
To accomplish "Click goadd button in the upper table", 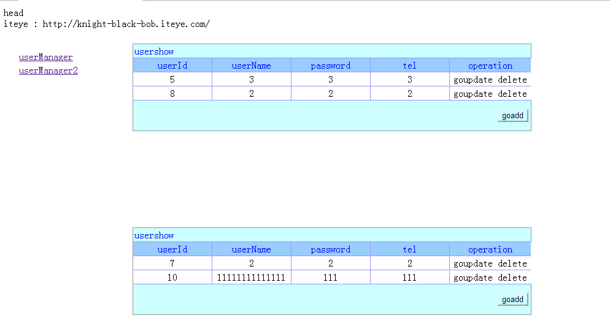I will point(513,115).
